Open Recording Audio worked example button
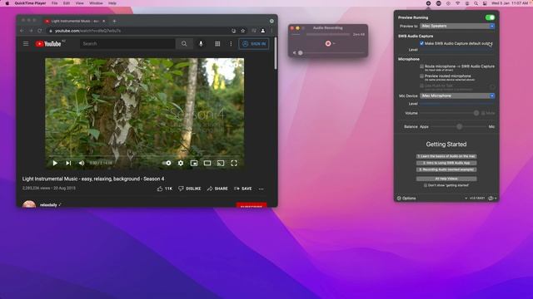Image resolution: width=533 pixels, height=299 pixels. point(446,169)
